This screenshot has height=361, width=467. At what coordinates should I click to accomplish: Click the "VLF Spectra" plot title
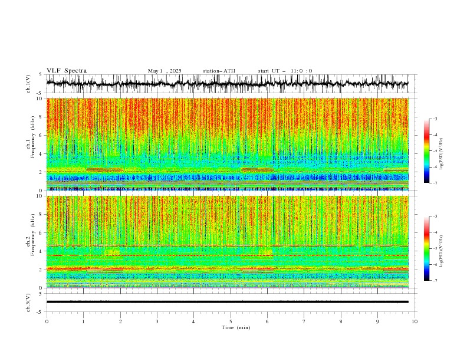point(67,71)
